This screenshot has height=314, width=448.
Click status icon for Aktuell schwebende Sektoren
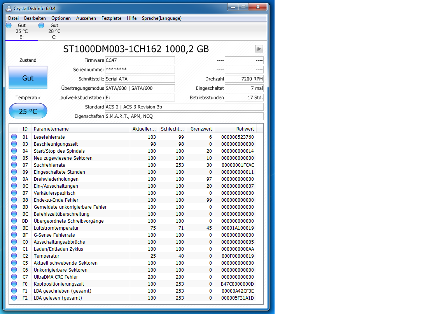click(x=14, y=263)
